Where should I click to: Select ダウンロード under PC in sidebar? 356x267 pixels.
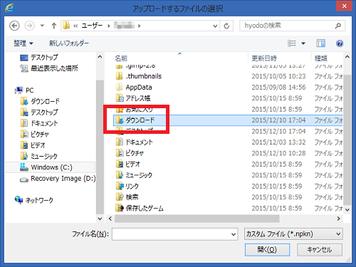point(40,101)
